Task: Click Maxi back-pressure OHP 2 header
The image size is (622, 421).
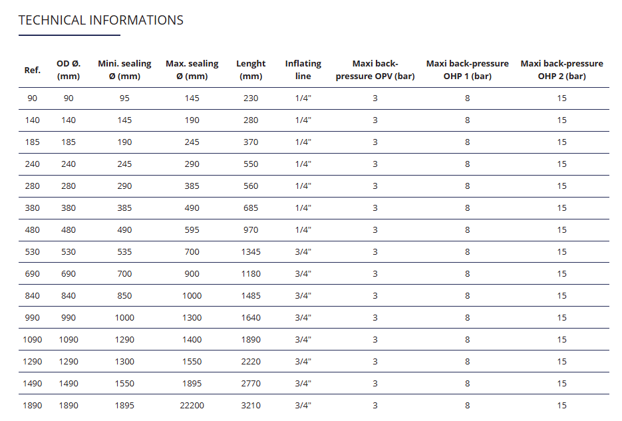Action: click(x=561, y=70)
